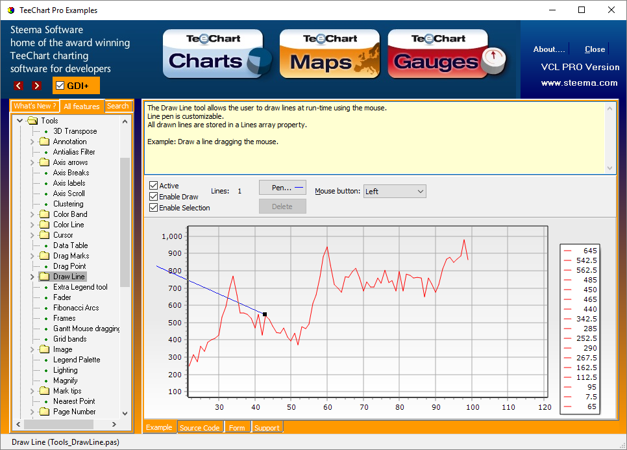
Task: Click the description box scroll down arrow
Action: tap(609, 168)
